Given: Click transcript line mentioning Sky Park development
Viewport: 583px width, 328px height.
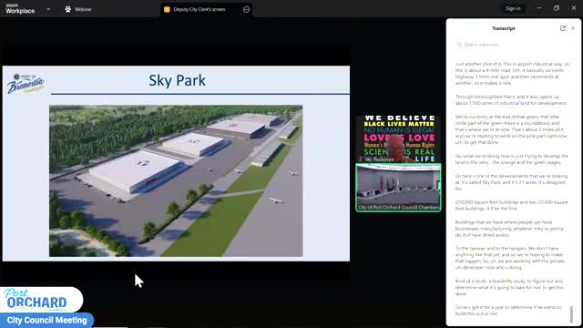Looking at the screenshot, I should 512,182.
